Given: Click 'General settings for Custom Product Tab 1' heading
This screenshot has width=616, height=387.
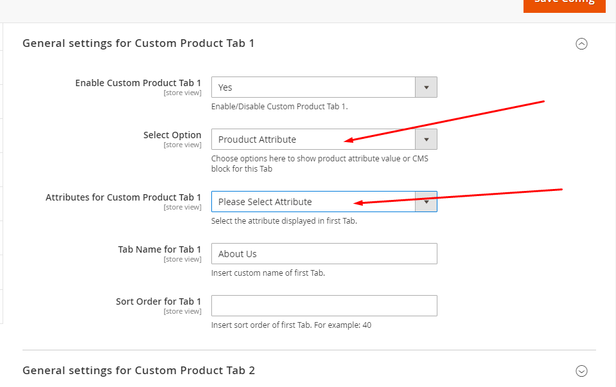Looking at the screenshot, I should tap(139, 43).
